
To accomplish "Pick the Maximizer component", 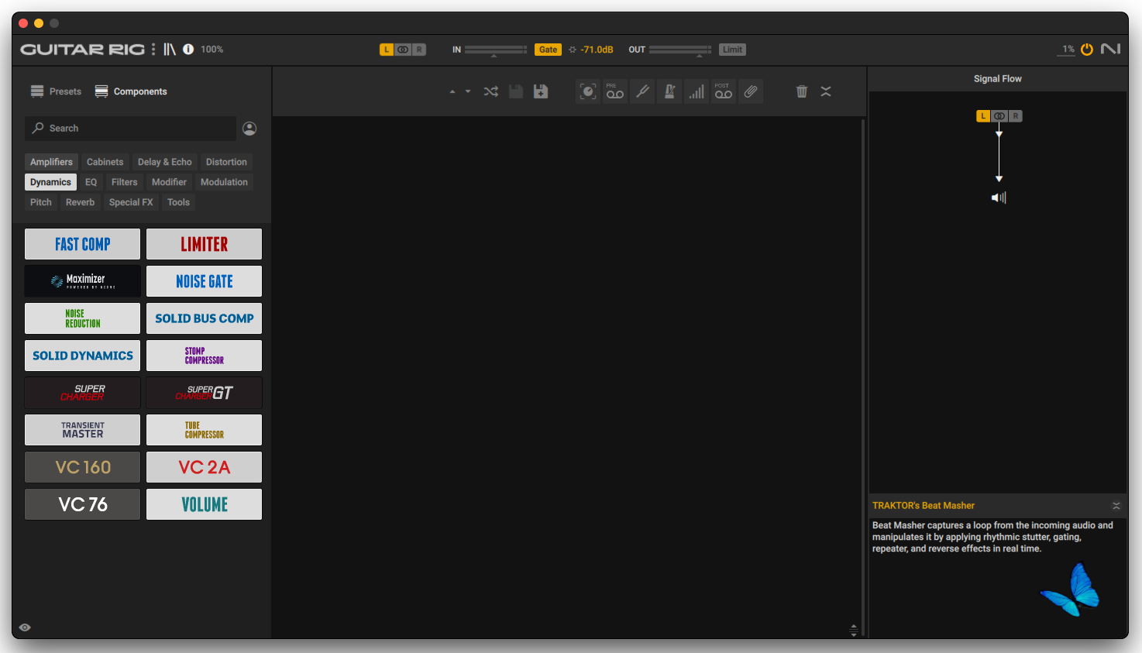I will 83,281.
